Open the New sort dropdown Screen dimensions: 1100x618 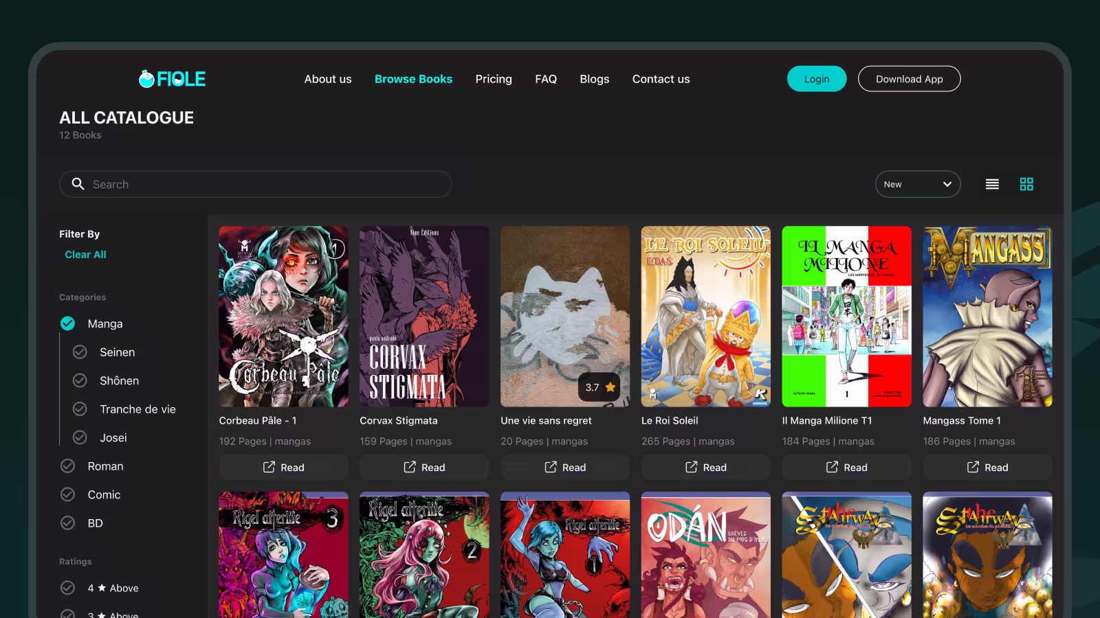918,184
